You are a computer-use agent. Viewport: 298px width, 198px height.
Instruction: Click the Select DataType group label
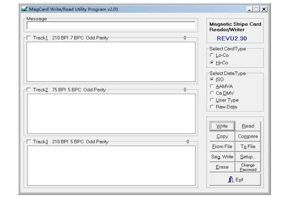point(227,73)
